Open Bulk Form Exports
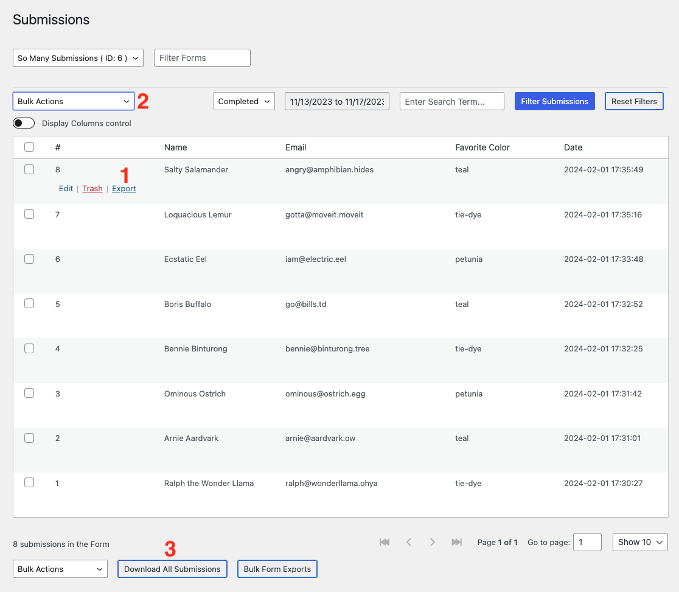 [277, 569]
